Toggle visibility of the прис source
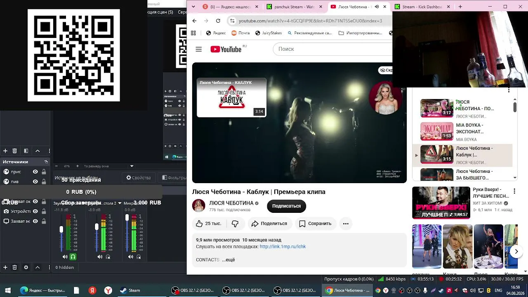The width and height of the screenshot is (528, 297). click(x=35, y=172)
